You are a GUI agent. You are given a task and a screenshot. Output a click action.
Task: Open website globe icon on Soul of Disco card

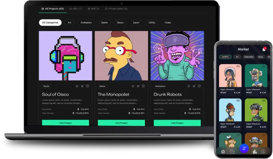click(x=77, y=86)
